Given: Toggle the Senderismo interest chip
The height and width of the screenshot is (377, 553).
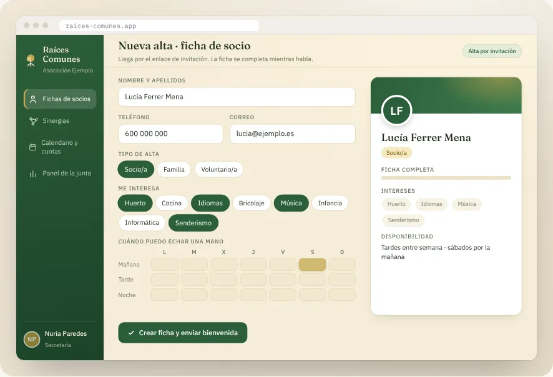Looking at the screenshot, I should (x=193, y=223).
